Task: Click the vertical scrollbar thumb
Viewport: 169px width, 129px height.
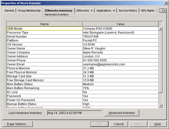Action: click(161, 62)
